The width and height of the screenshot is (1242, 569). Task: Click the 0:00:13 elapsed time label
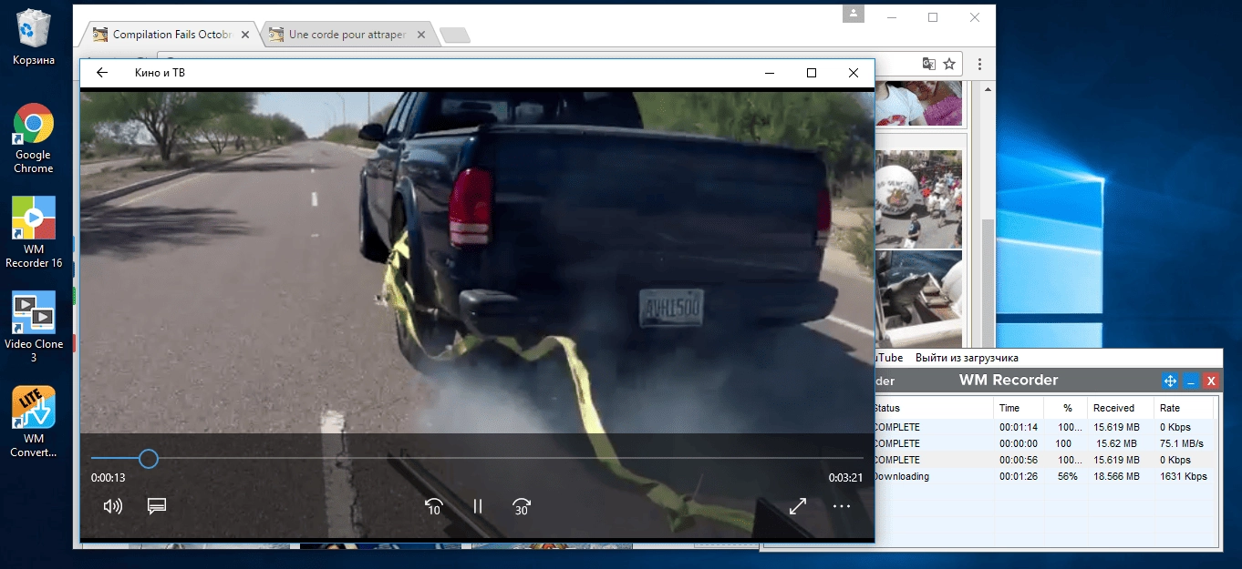point(109,478)
